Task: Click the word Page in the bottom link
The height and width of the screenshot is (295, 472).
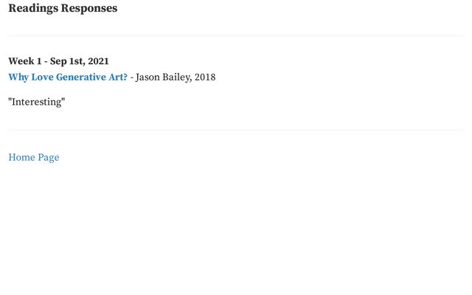Action: tap(49, 158)
